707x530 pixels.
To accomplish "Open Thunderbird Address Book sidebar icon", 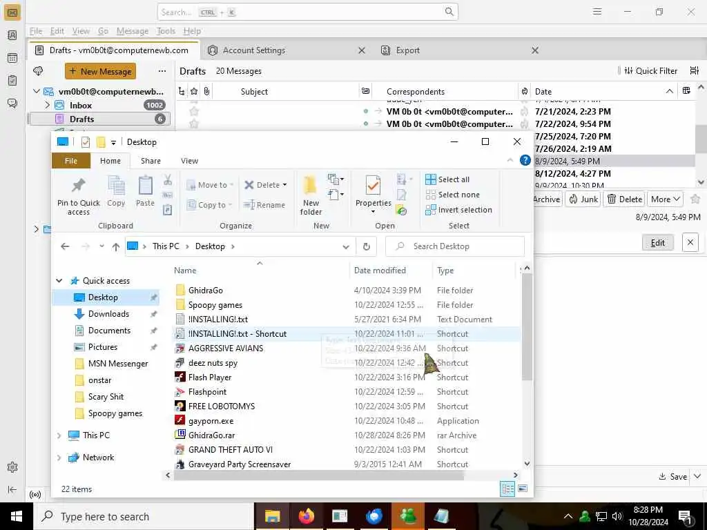I will click(12, 35).
